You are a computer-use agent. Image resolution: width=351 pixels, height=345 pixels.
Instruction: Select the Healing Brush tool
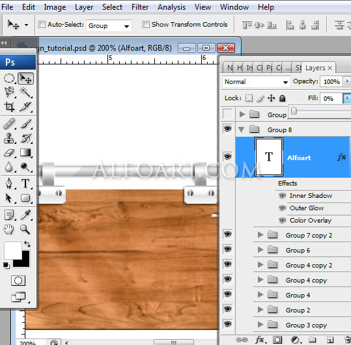click(9, 124)
